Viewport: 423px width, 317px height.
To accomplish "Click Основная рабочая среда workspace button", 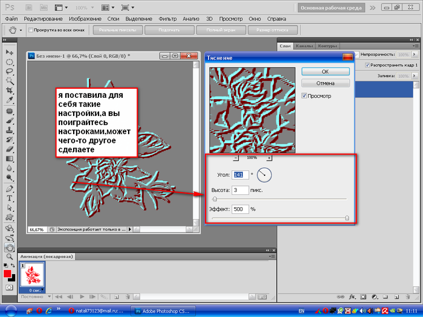I will point(331,8).
